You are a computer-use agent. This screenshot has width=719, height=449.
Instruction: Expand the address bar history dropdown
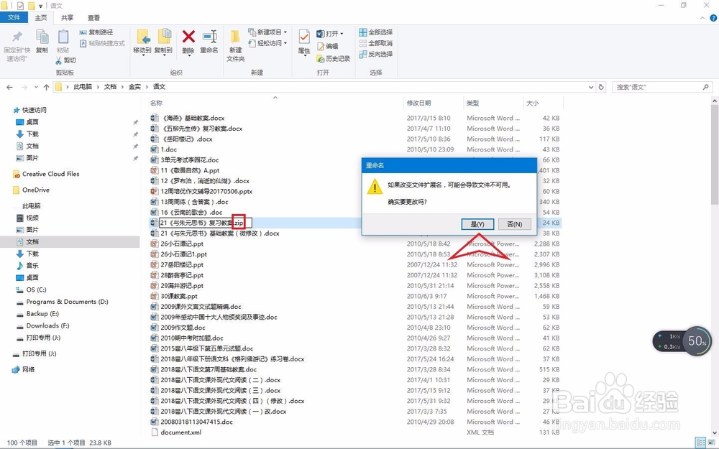point(591,87)
